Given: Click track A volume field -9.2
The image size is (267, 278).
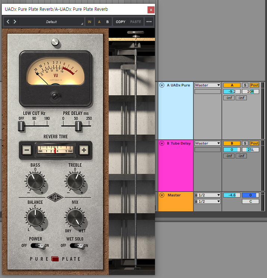Looking at the screenshot, I should (x=232, y=91).
